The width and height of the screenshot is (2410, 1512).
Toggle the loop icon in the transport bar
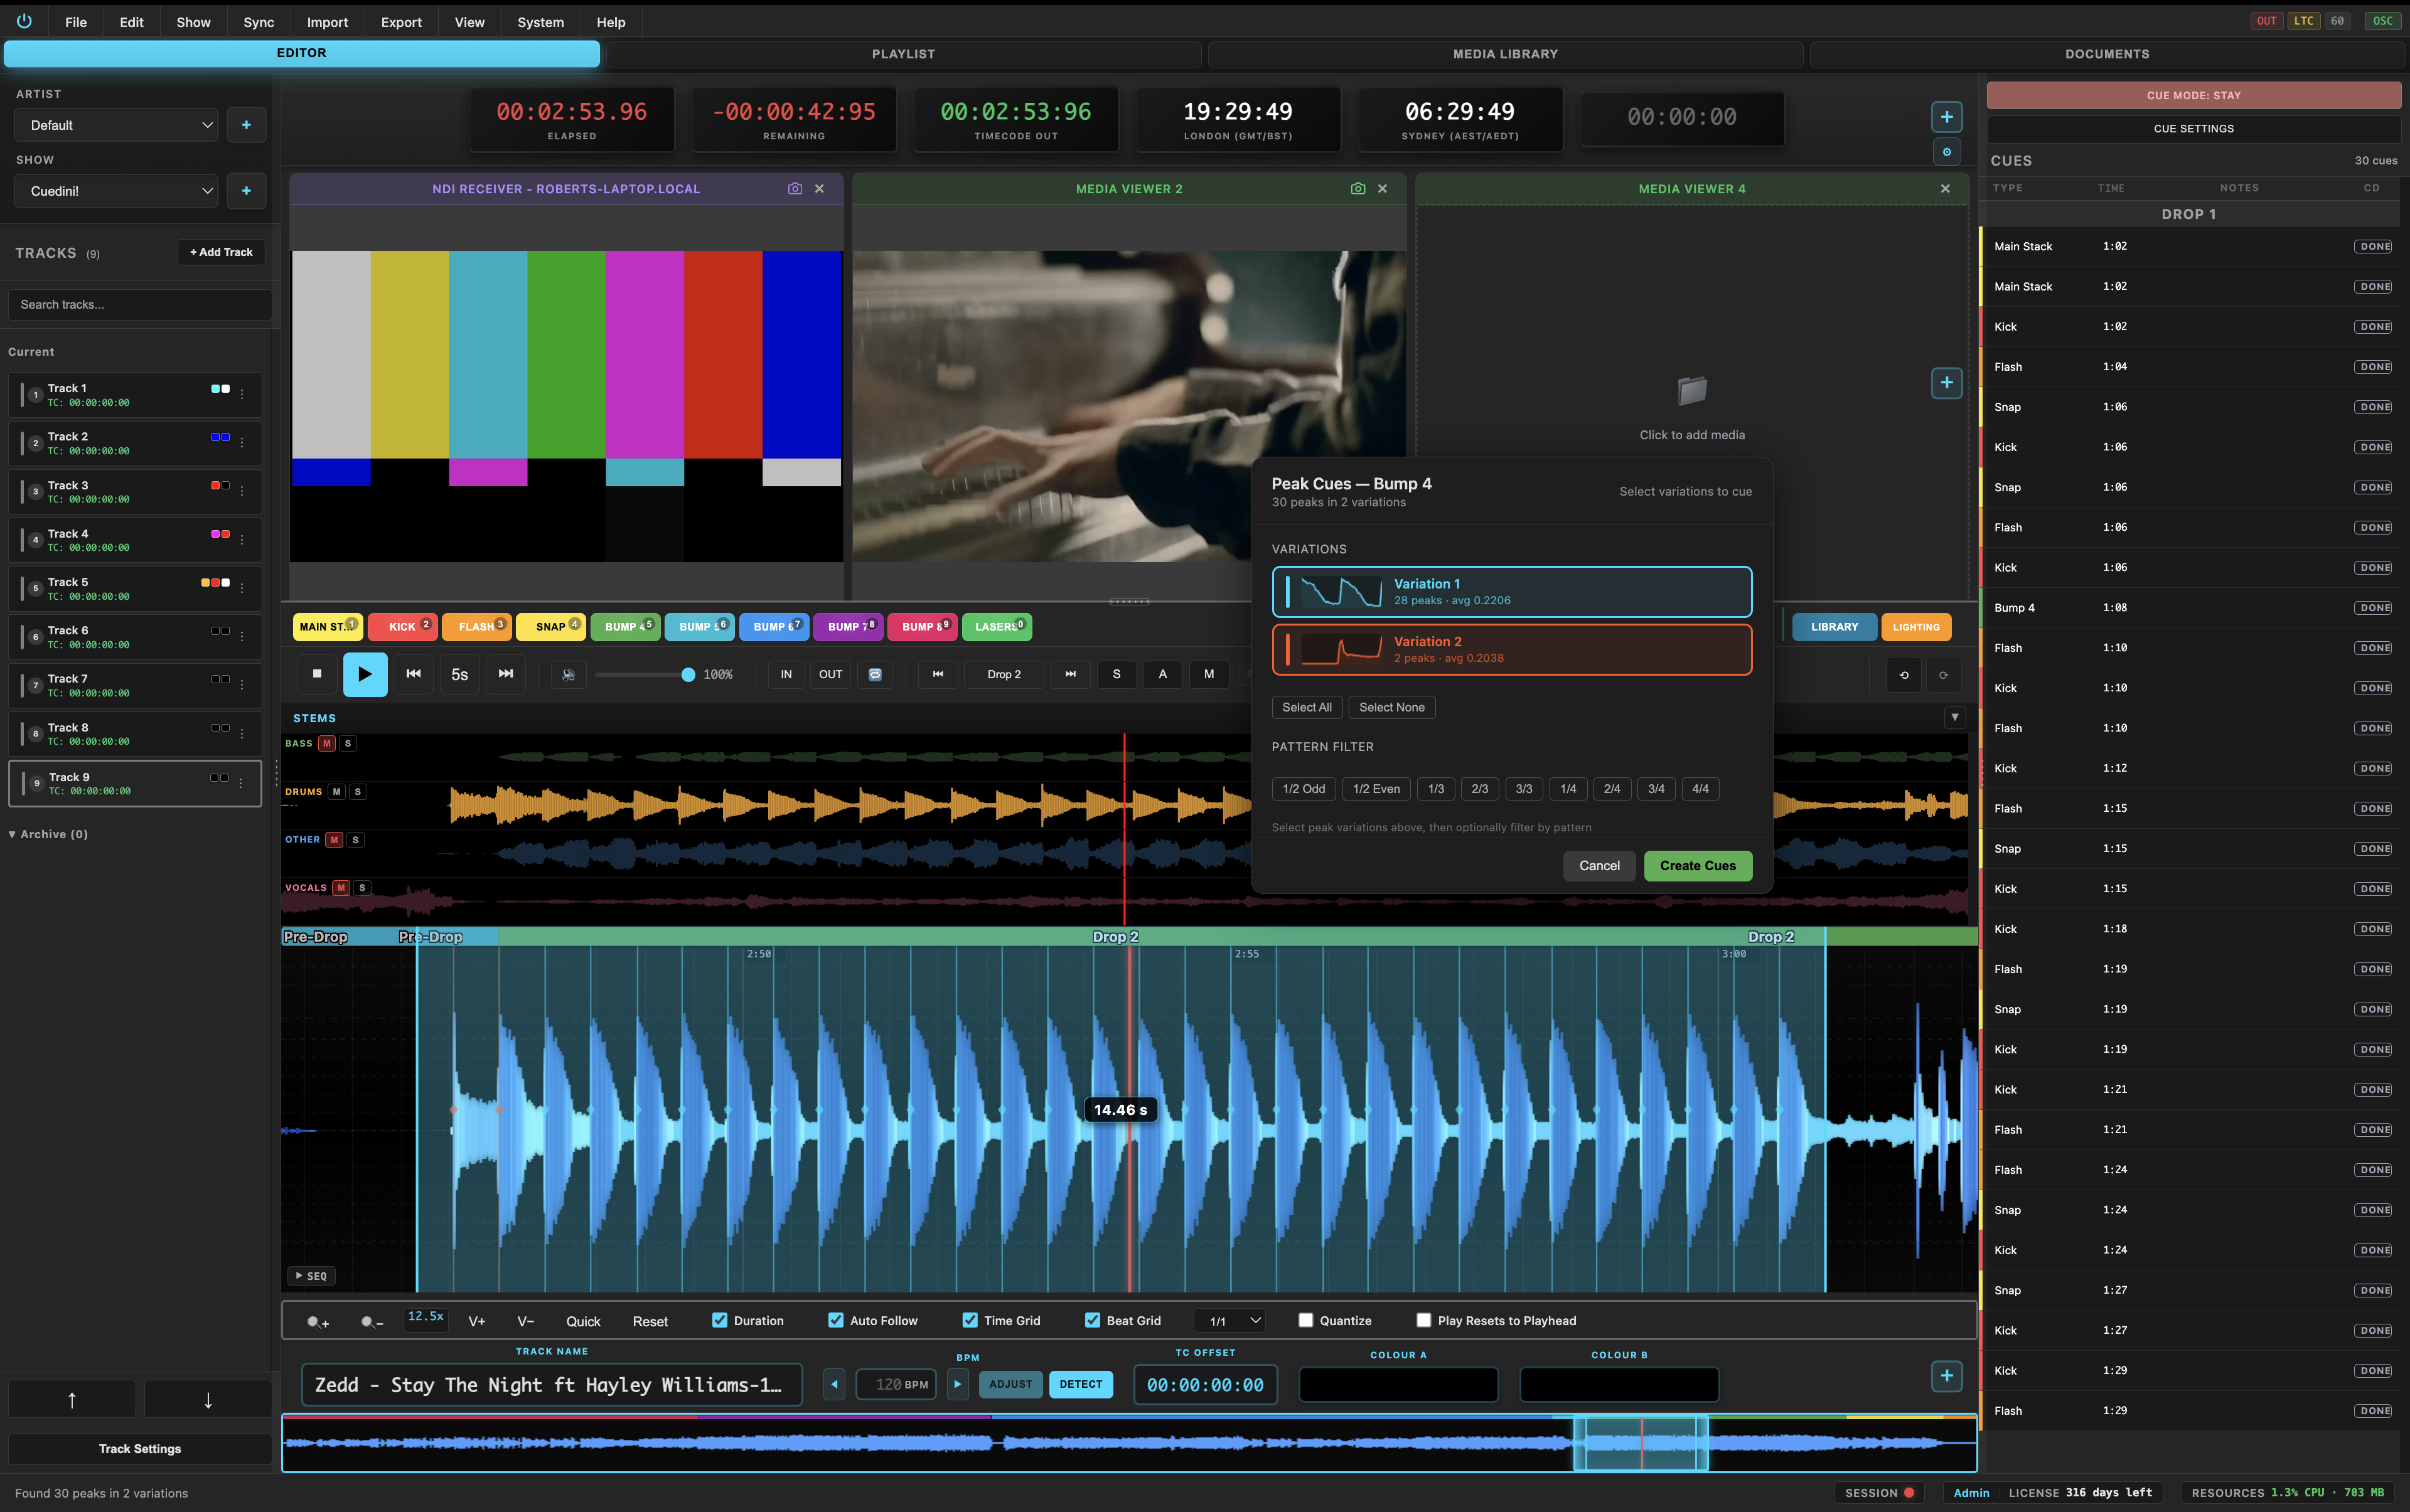pos(874,674)
